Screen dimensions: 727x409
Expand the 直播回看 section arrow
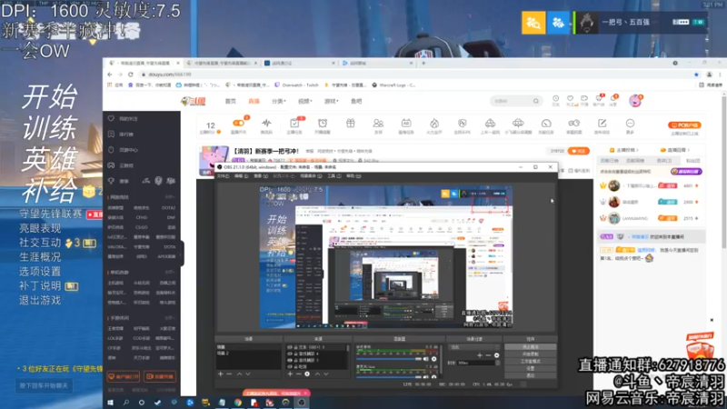(x=689, y=150)
